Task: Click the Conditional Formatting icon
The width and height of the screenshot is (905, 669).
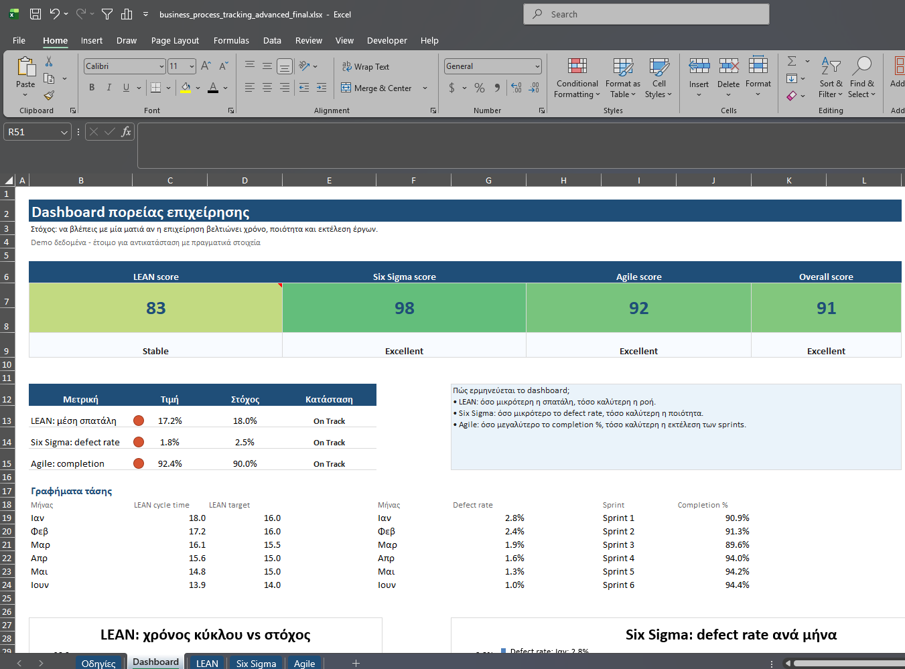Action: tap(577, 66)
